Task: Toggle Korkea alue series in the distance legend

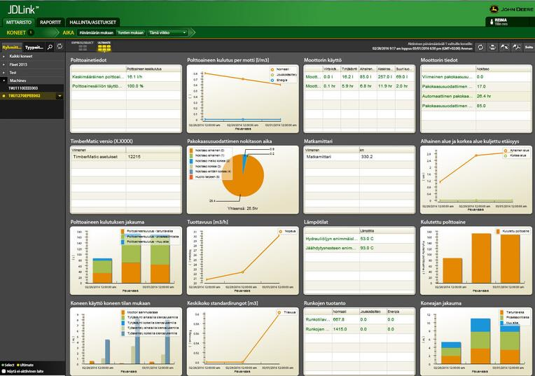Action: (515, 155)
